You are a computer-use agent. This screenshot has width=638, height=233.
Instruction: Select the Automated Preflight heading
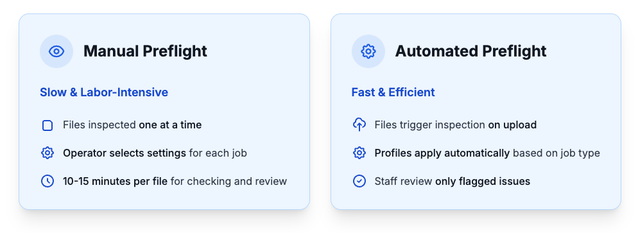[470, 51]
